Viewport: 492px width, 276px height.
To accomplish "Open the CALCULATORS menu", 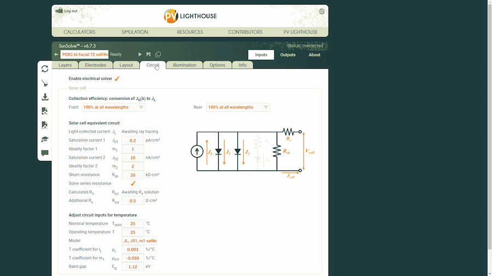I will pyautogui.click(x=79, y=32).
